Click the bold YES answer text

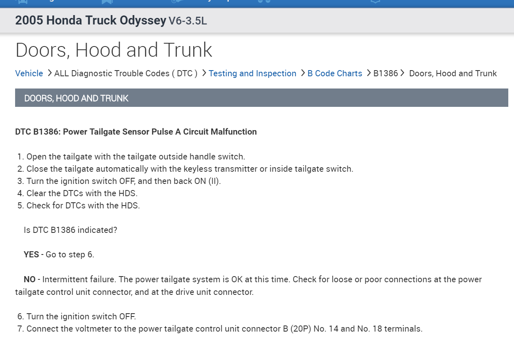click(x=31, y=254)
